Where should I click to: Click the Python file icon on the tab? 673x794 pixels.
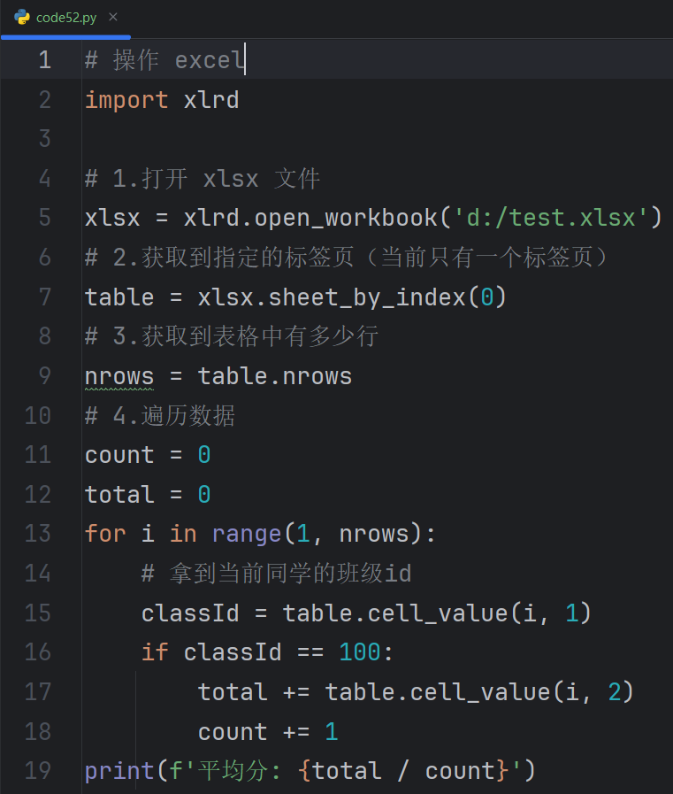tap(22, 17)
